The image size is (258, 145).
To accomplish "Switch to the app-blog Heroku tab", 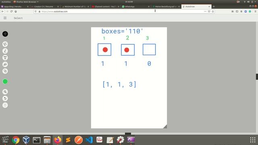I will click(x=15, y=6).
